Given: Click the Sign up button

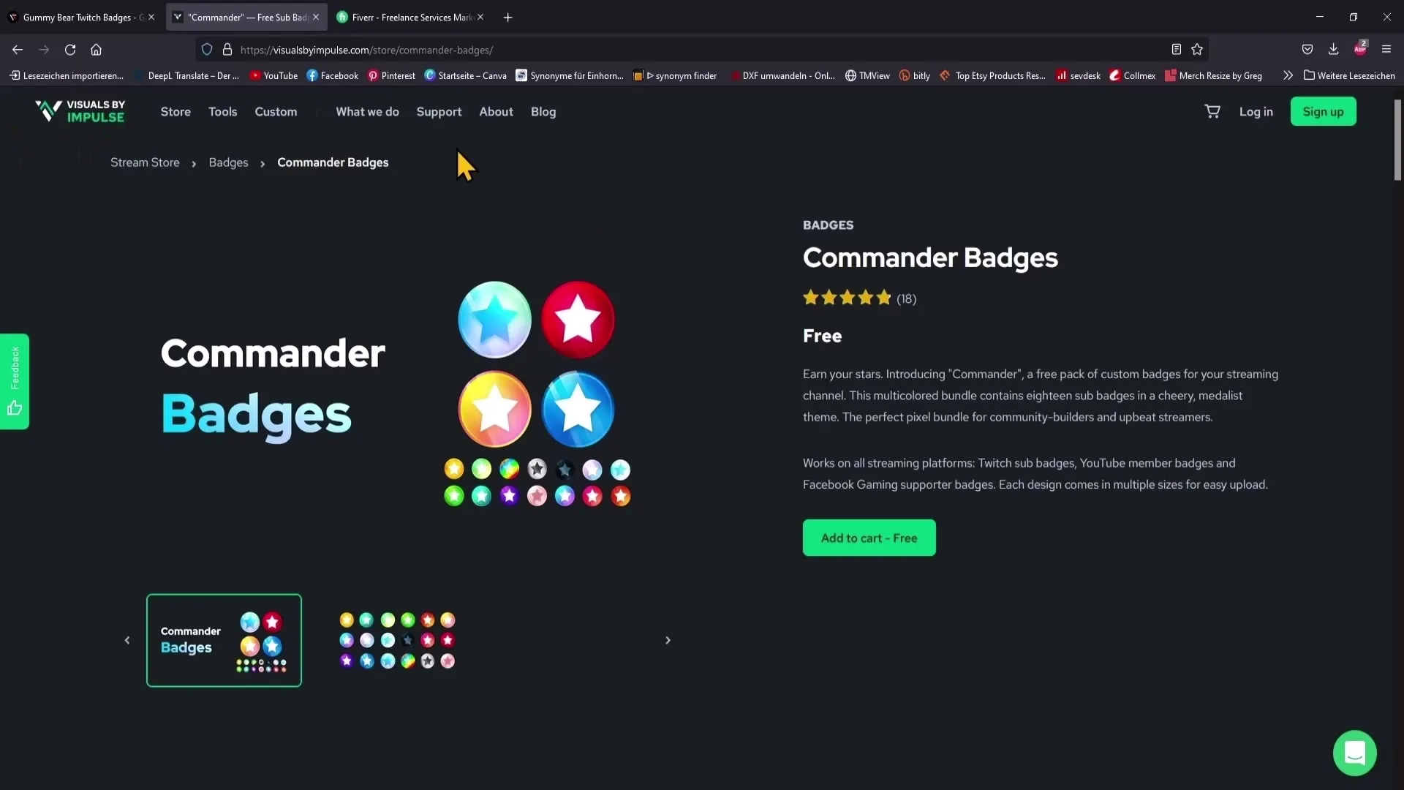Looking at the screenshot, I should (x=1323, y=111).
